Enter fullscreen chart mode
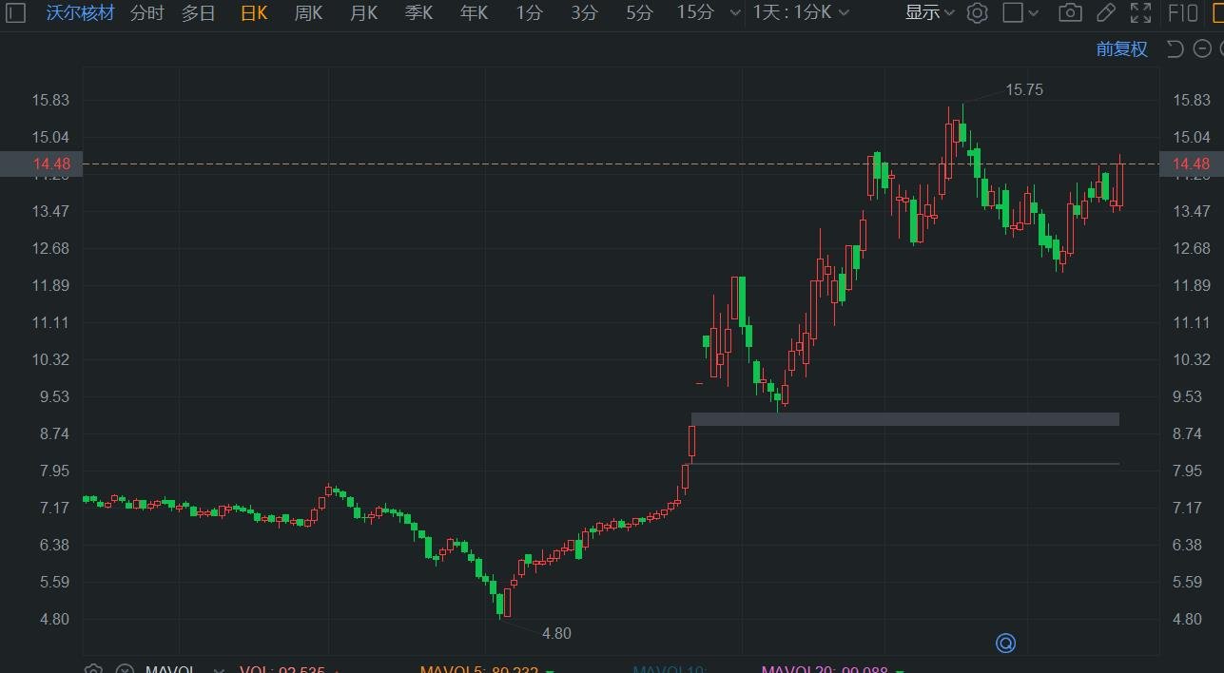The width and height of the screenshot is (1224, 673). pyautogui.click(x=1139, y=13)
